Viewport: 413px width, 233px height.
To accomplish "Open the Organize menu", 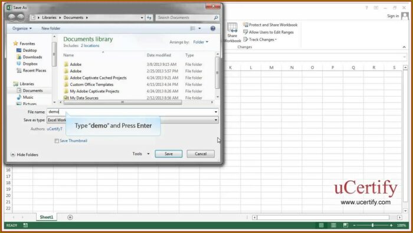I will pos(22,28).
